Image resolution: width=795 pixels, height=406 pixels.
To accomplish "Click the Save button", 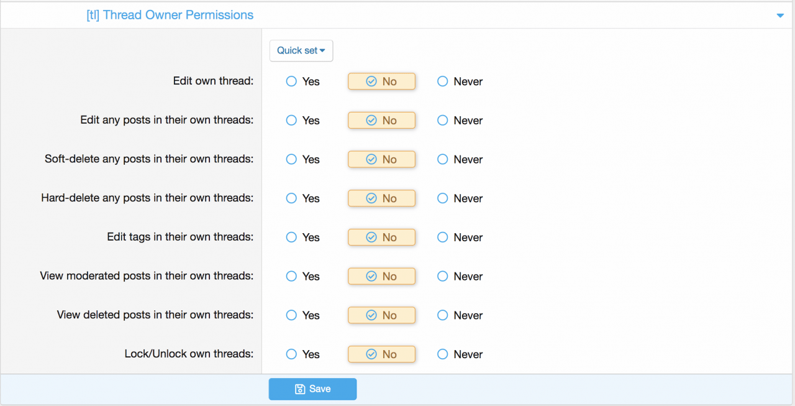I will coord(312,389).
